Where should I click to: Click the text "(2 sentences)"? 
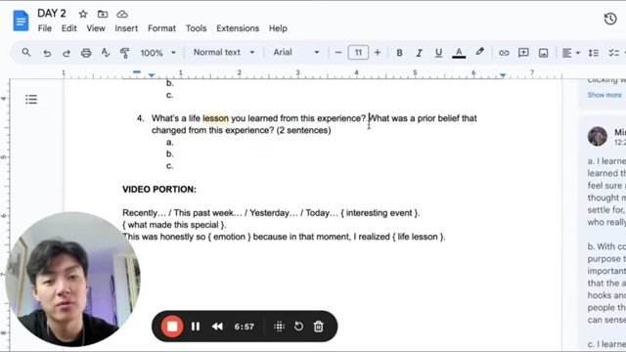pos(304,130)
